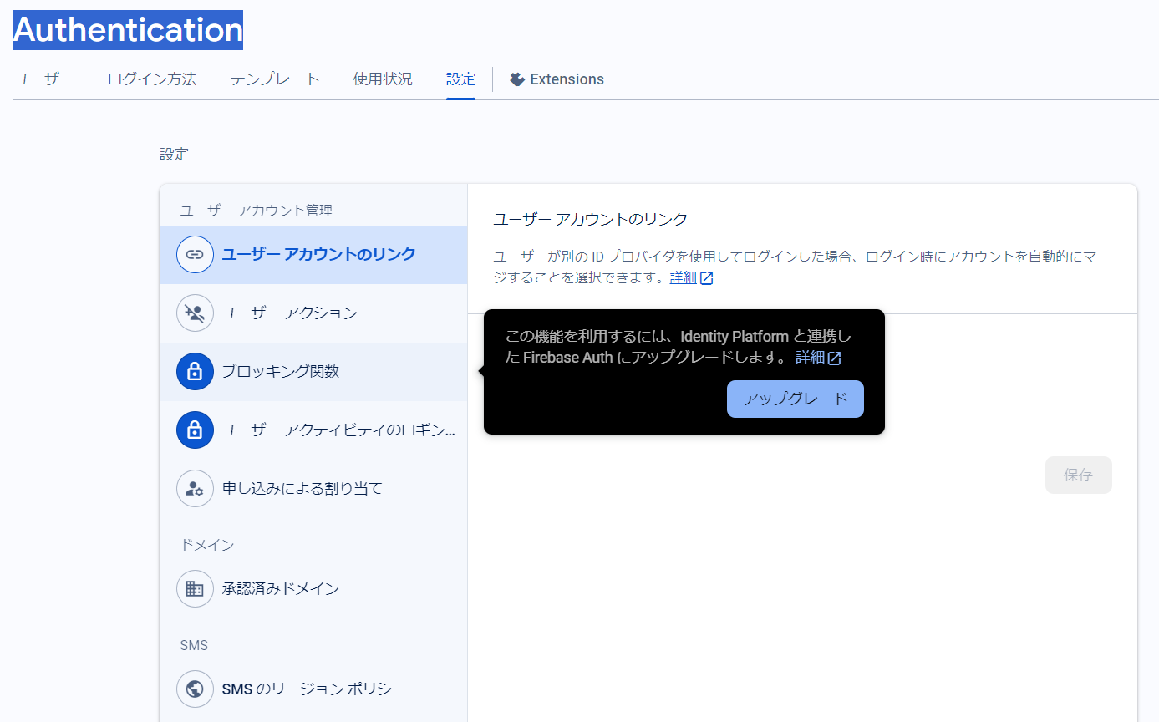This screenshot has width=1159, height=722.
Task: Select SMS のリージョン ポリシー sidebar item
Action: (313, 689)
